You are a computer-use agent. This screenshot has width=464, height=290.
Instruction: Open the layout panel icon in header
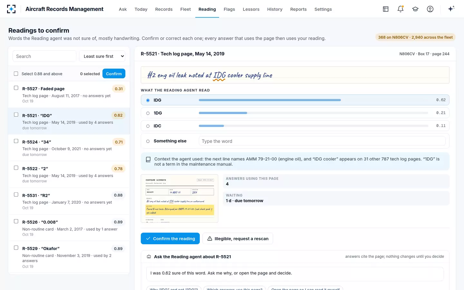pyautogui.click(x=386, y=9)
